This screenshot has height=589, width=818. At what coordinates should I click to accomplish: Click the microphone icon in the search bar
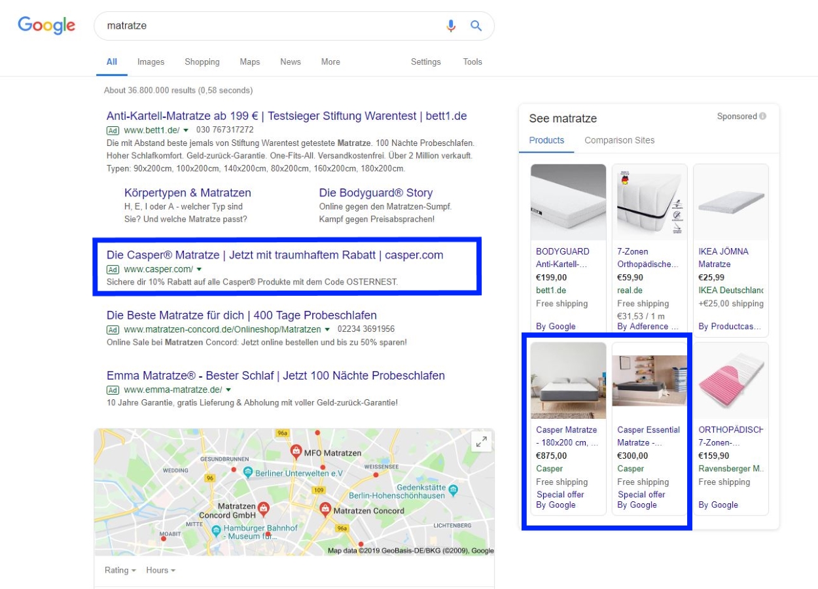[452, 25]
